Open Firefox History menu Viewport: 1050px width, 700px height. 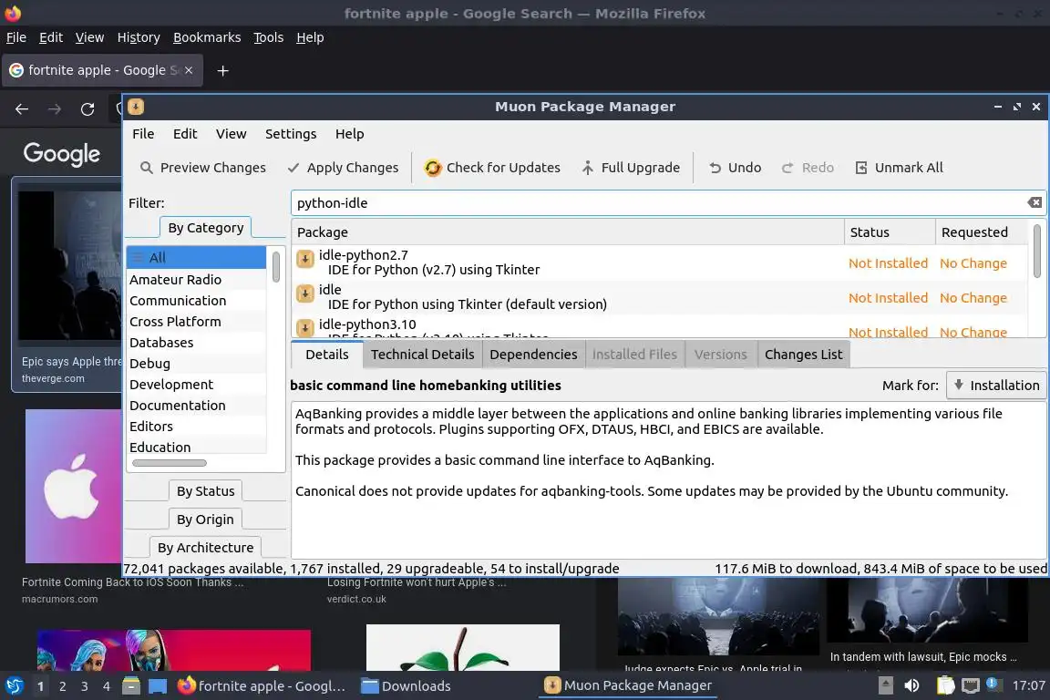(139, 37)
